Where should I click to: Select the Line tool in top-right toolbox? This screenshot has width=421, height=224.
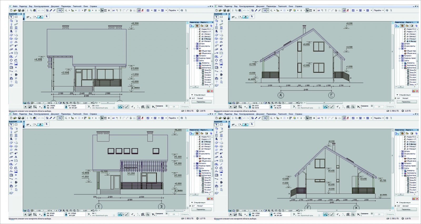click(x=221, y=56)
